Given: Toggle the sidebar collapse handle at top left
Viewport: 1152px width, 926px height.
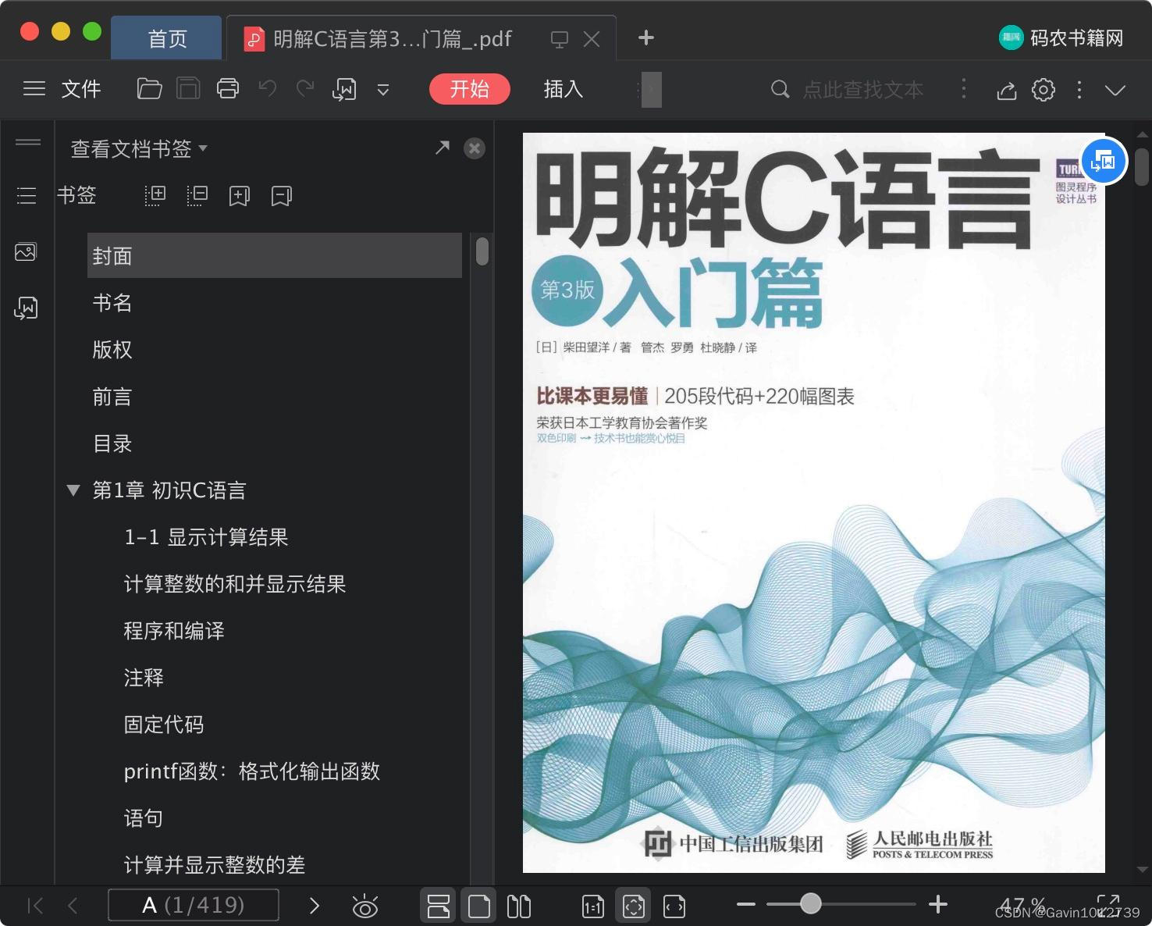Looking at the screenshot, I should (x=28, y=142).
